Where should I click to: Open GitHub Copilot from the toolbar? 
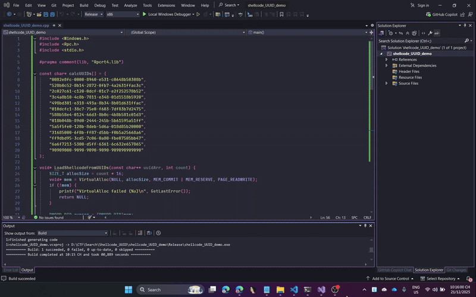(x=444, y=14)
